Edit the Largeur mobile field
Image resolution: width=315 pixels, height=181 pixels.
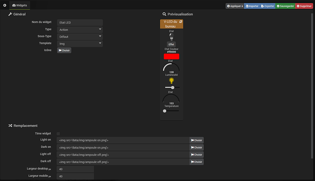pos(75,176)
